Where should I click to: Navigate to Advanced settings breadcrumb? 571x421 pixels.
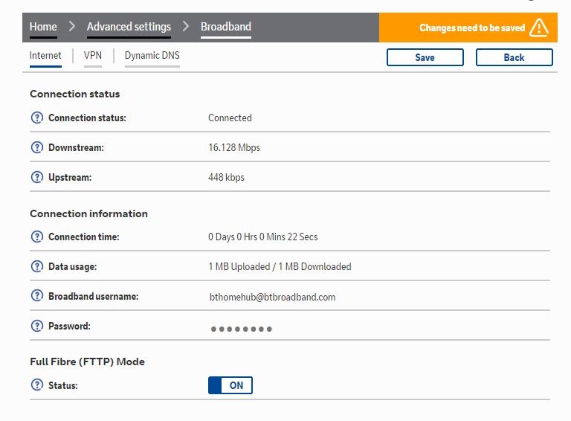click(x=129, y=28)
